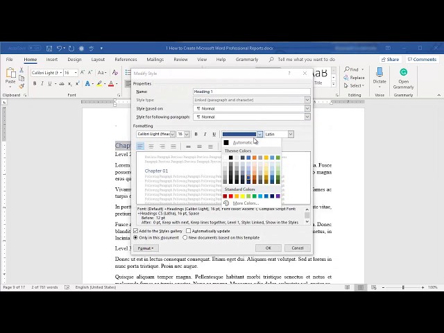Open the File tab
This screenshot has height=333, width=444.
(x=9, y=60)
